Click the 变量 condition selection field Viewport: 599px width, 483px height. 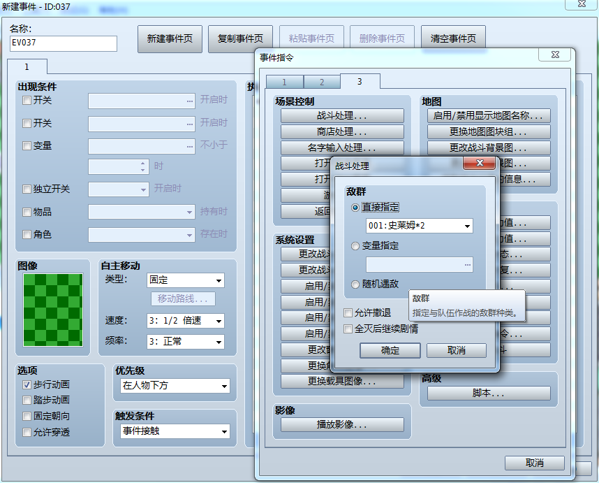click(141, 147)
